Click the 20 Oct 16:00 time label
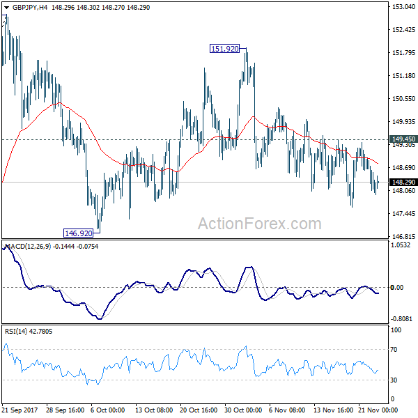Image resolution: width=418 pixels, height=418 pixels. click(199, 410)
